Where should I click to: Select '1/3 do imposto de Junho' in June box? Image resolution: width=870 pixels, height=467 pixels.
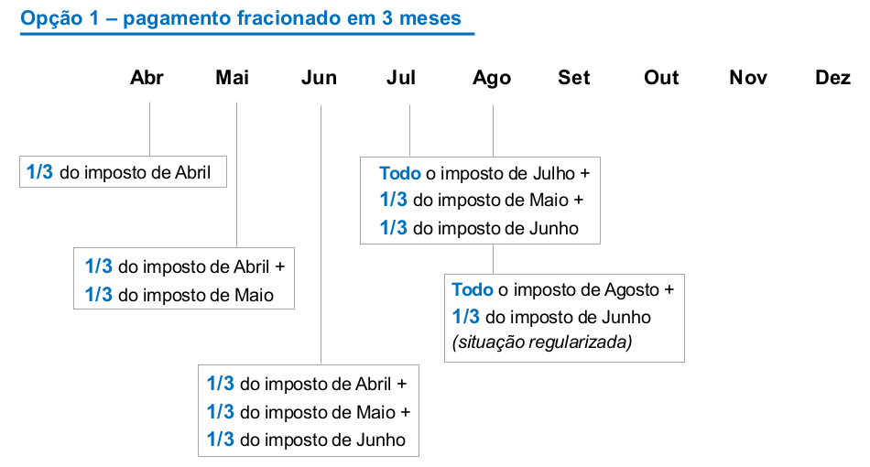[306, 440]
